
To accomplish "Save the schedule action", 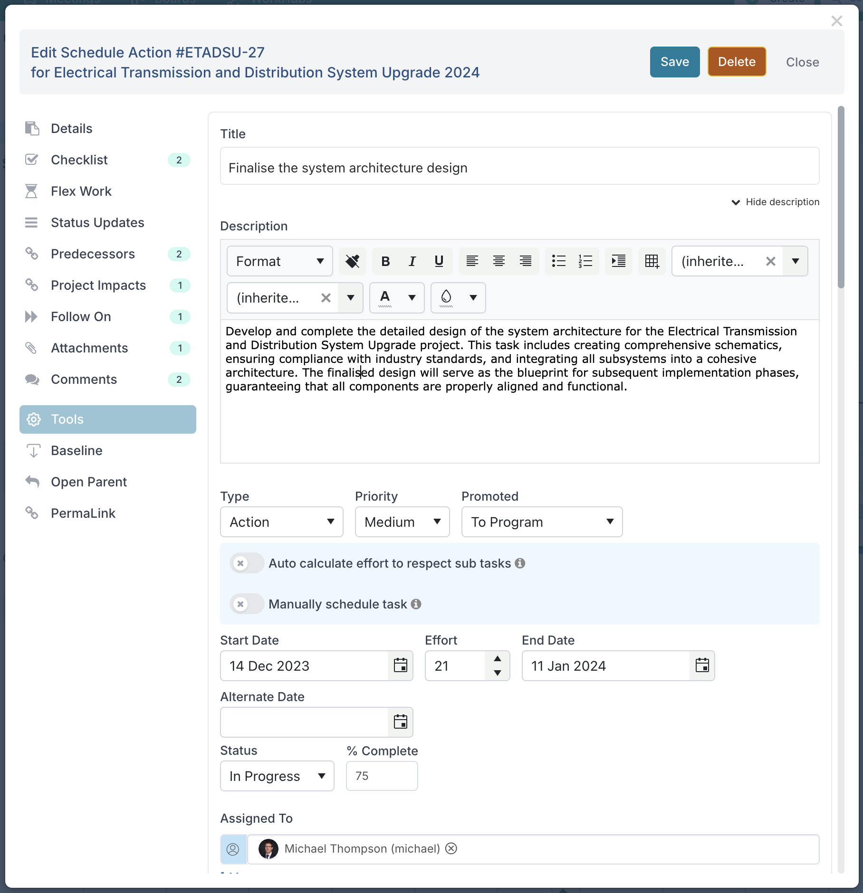I will point(675,62).
